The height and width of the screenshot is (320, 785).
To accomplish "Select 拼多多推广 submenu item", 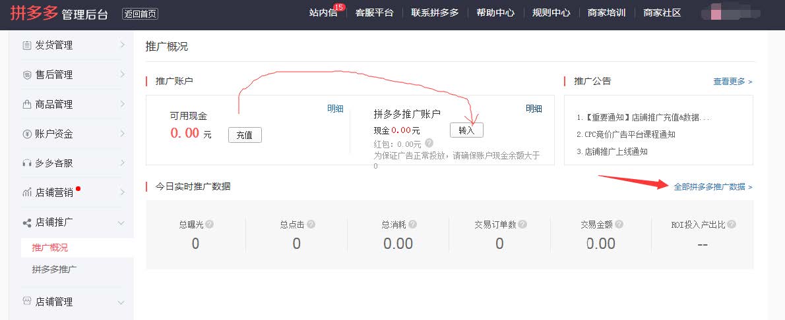I will tap(54, 269).
